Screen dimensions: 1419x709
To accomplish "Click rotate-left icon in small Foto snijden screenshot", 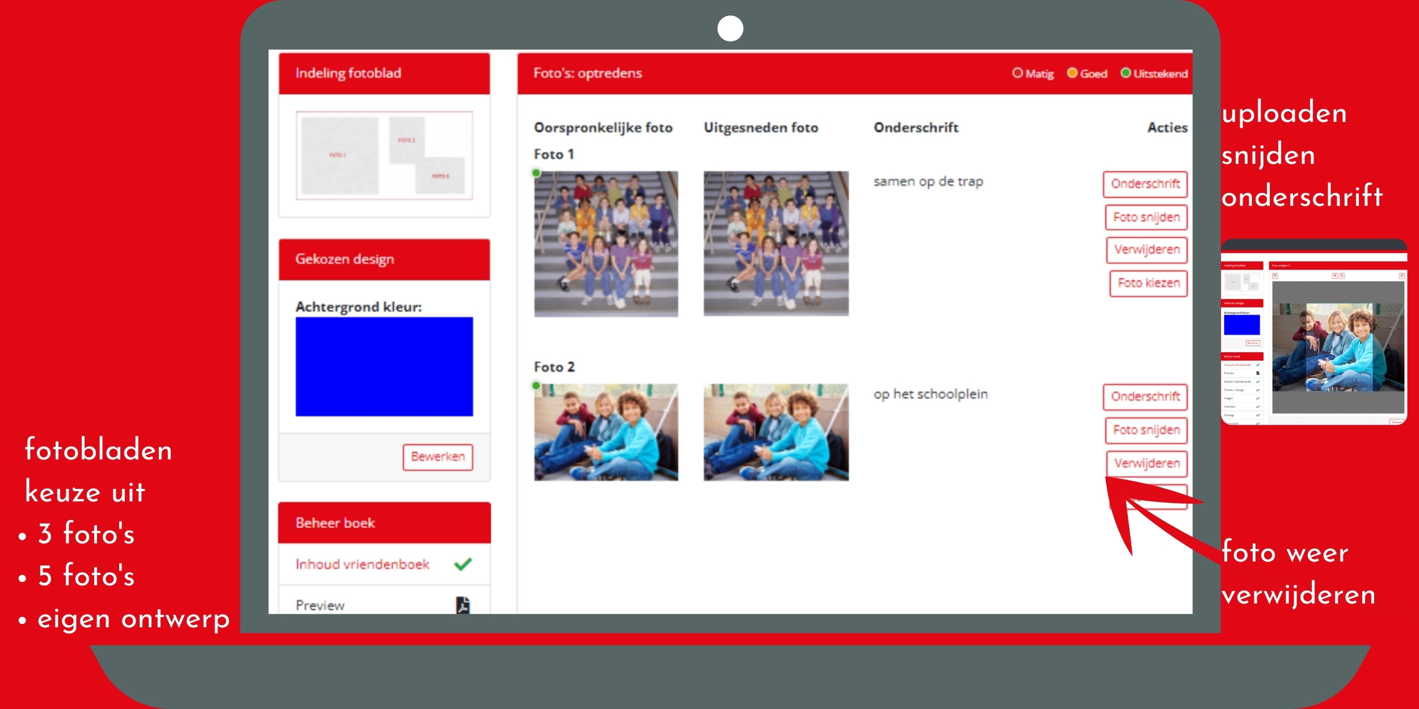I will pos(1275,276).
